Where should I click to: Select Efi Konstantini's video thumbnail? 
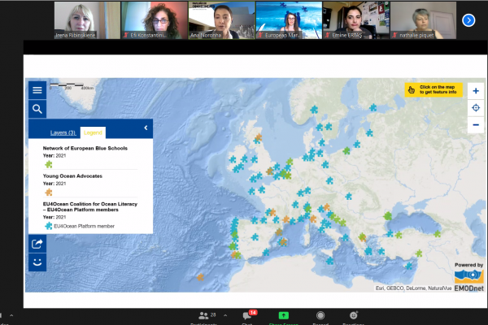[x=154, y=20]
